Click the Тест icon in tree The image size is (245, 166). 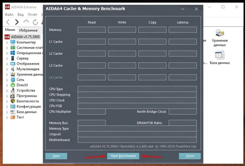click(x=13, y=117)
